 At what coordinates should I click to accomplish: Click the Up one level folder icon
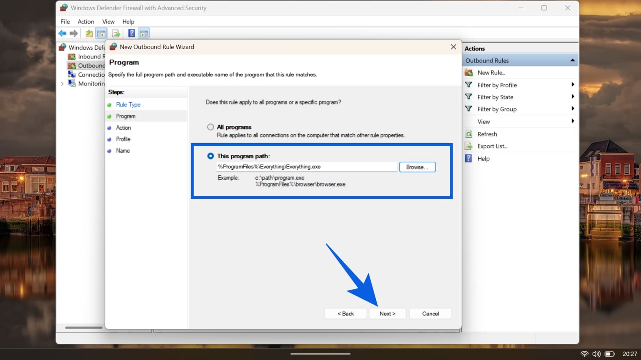[89, 33]
